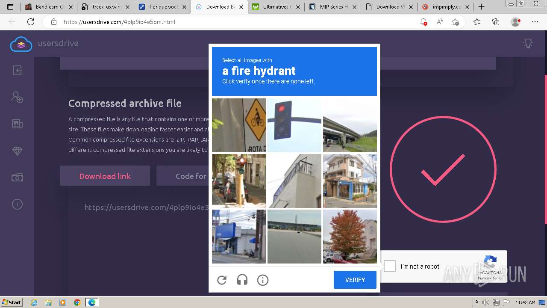
Task: Switch to impimply.com tab
Action: (446, 7)
